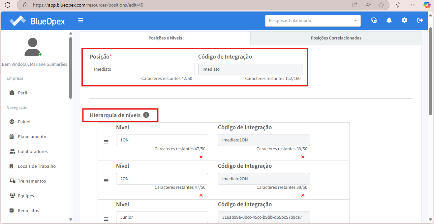434x224 pixels.
Task: Click the Hierarquia de níveis info icon
Action: tap(146, 115)
